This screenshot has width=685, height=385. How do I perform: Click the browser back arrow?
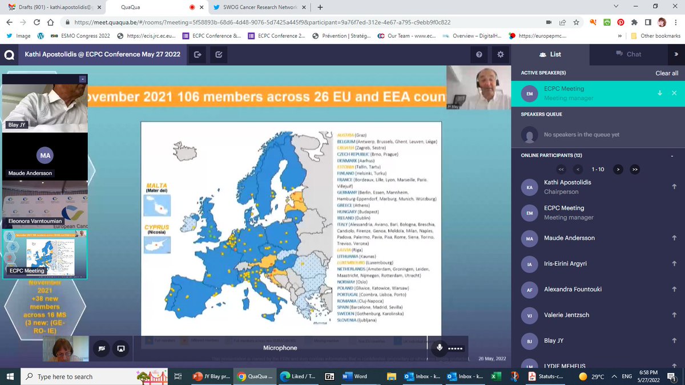point(10,22)
